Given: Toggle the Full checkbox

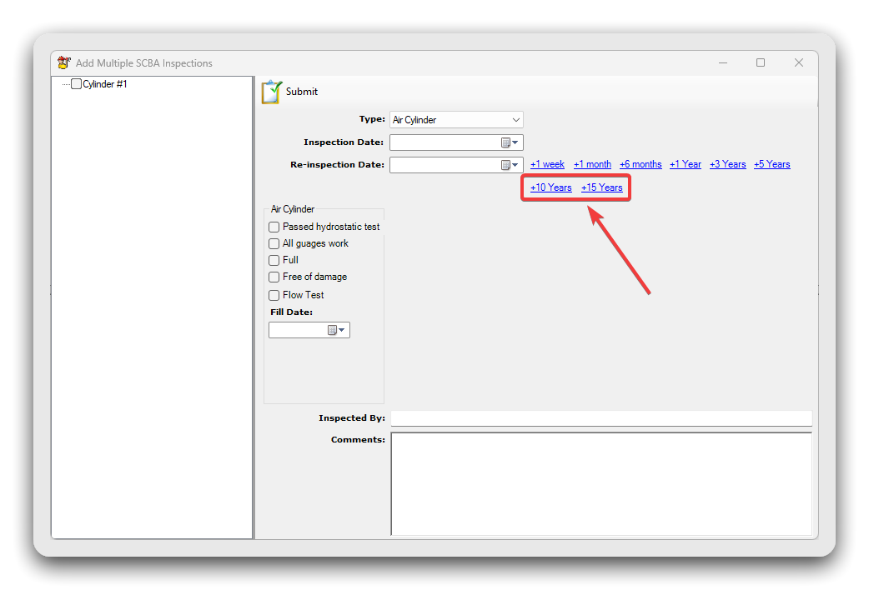Looking at the screenshot, I should tap(274, 260).
